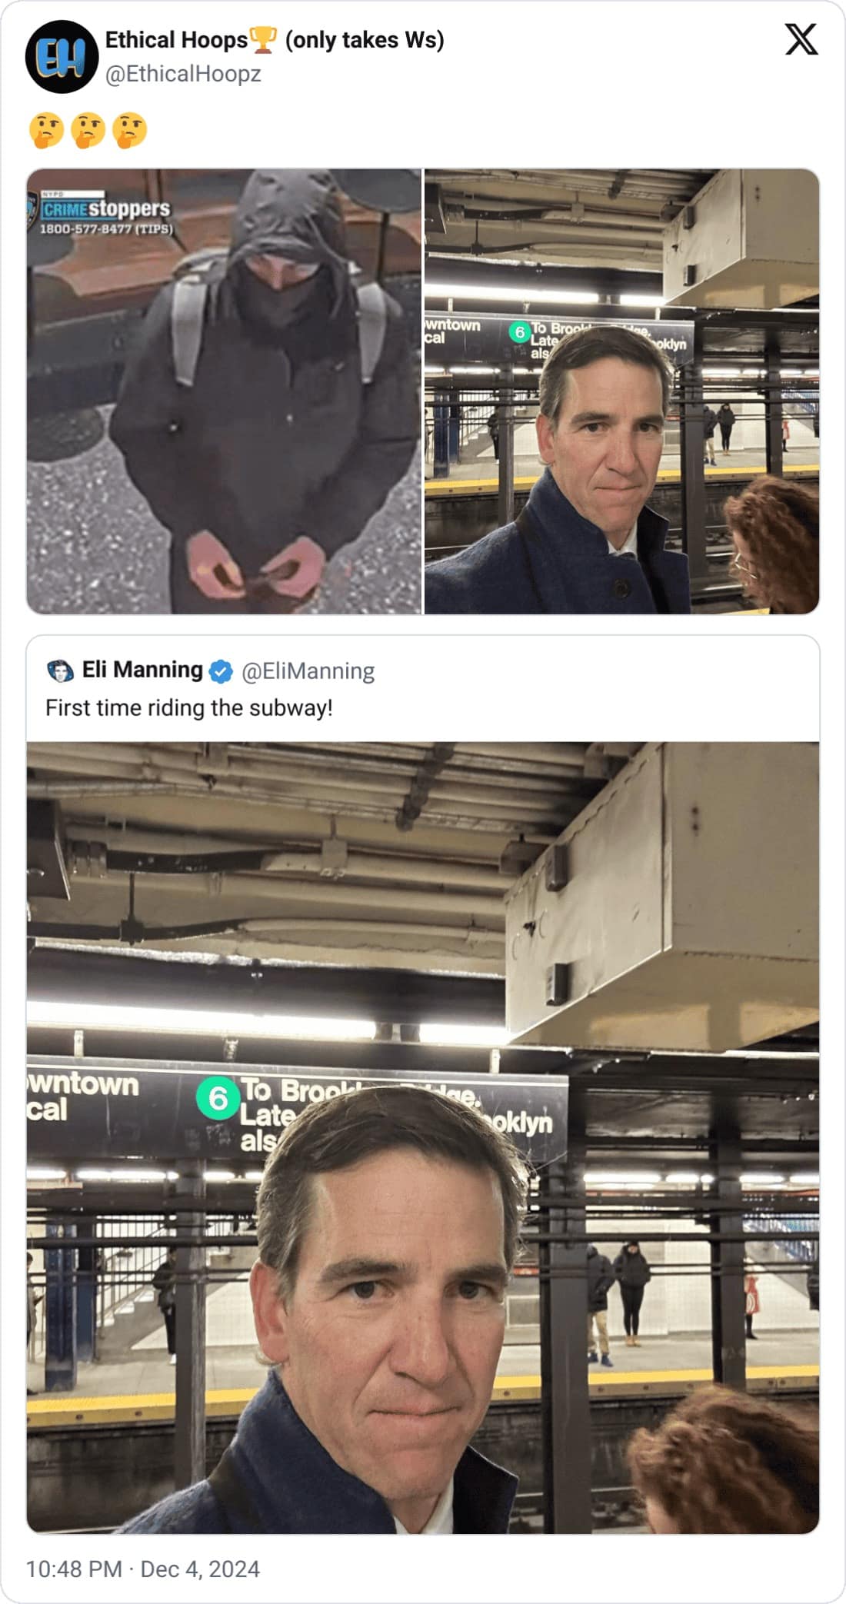The width and height of the screenshot is (846, 1604).
Task: Open the small avatar in the quoted tweet
Action: click(x=60, y=671)
